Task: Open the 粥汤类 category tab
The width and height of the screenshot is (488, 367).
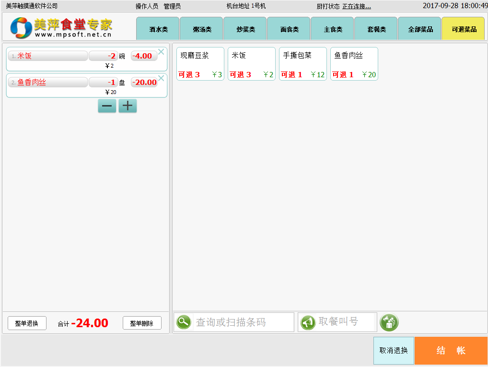Action: pos(202,29)
